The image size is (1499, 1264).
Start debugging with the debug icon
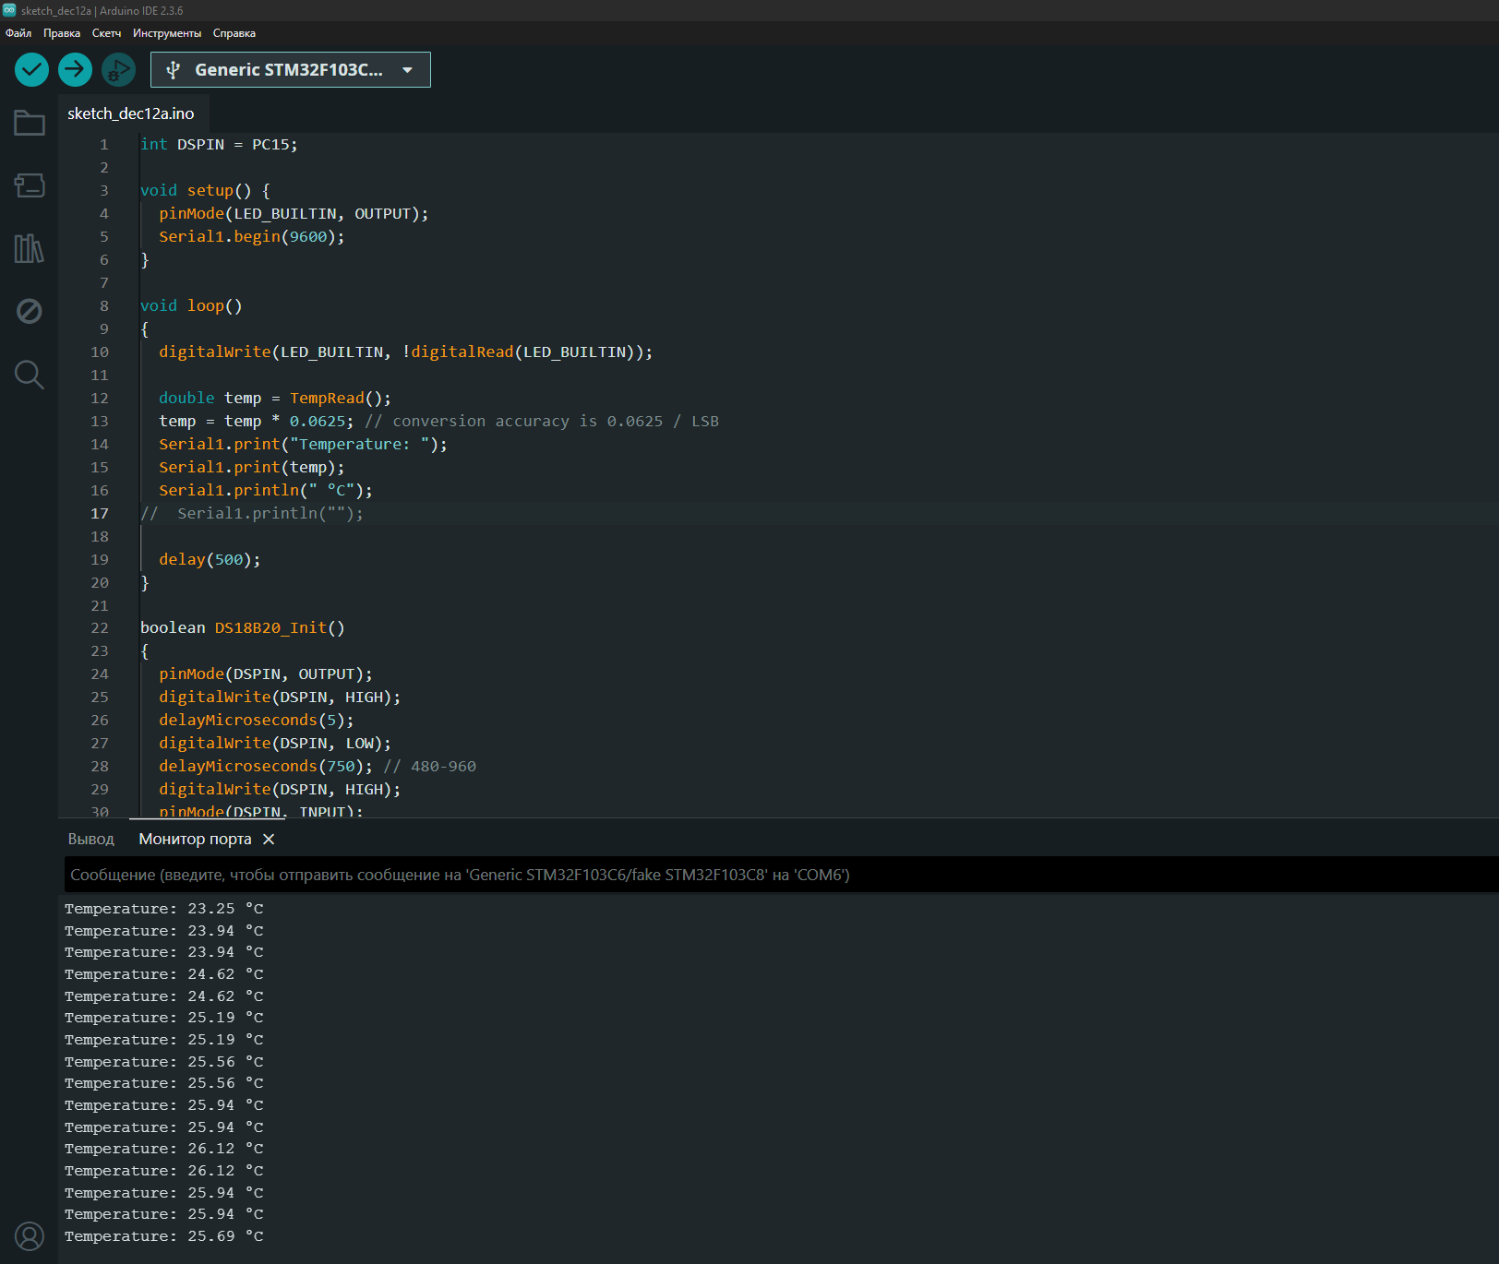point(118,69)
